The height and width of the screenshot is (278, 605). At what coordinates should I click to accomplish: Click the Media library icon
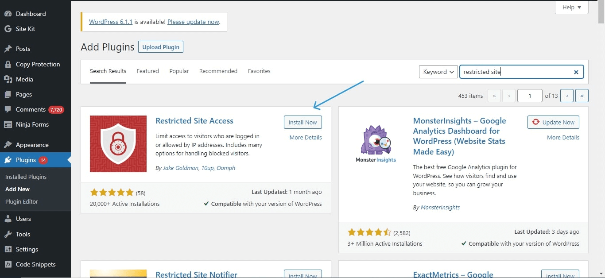coord(8,79)
